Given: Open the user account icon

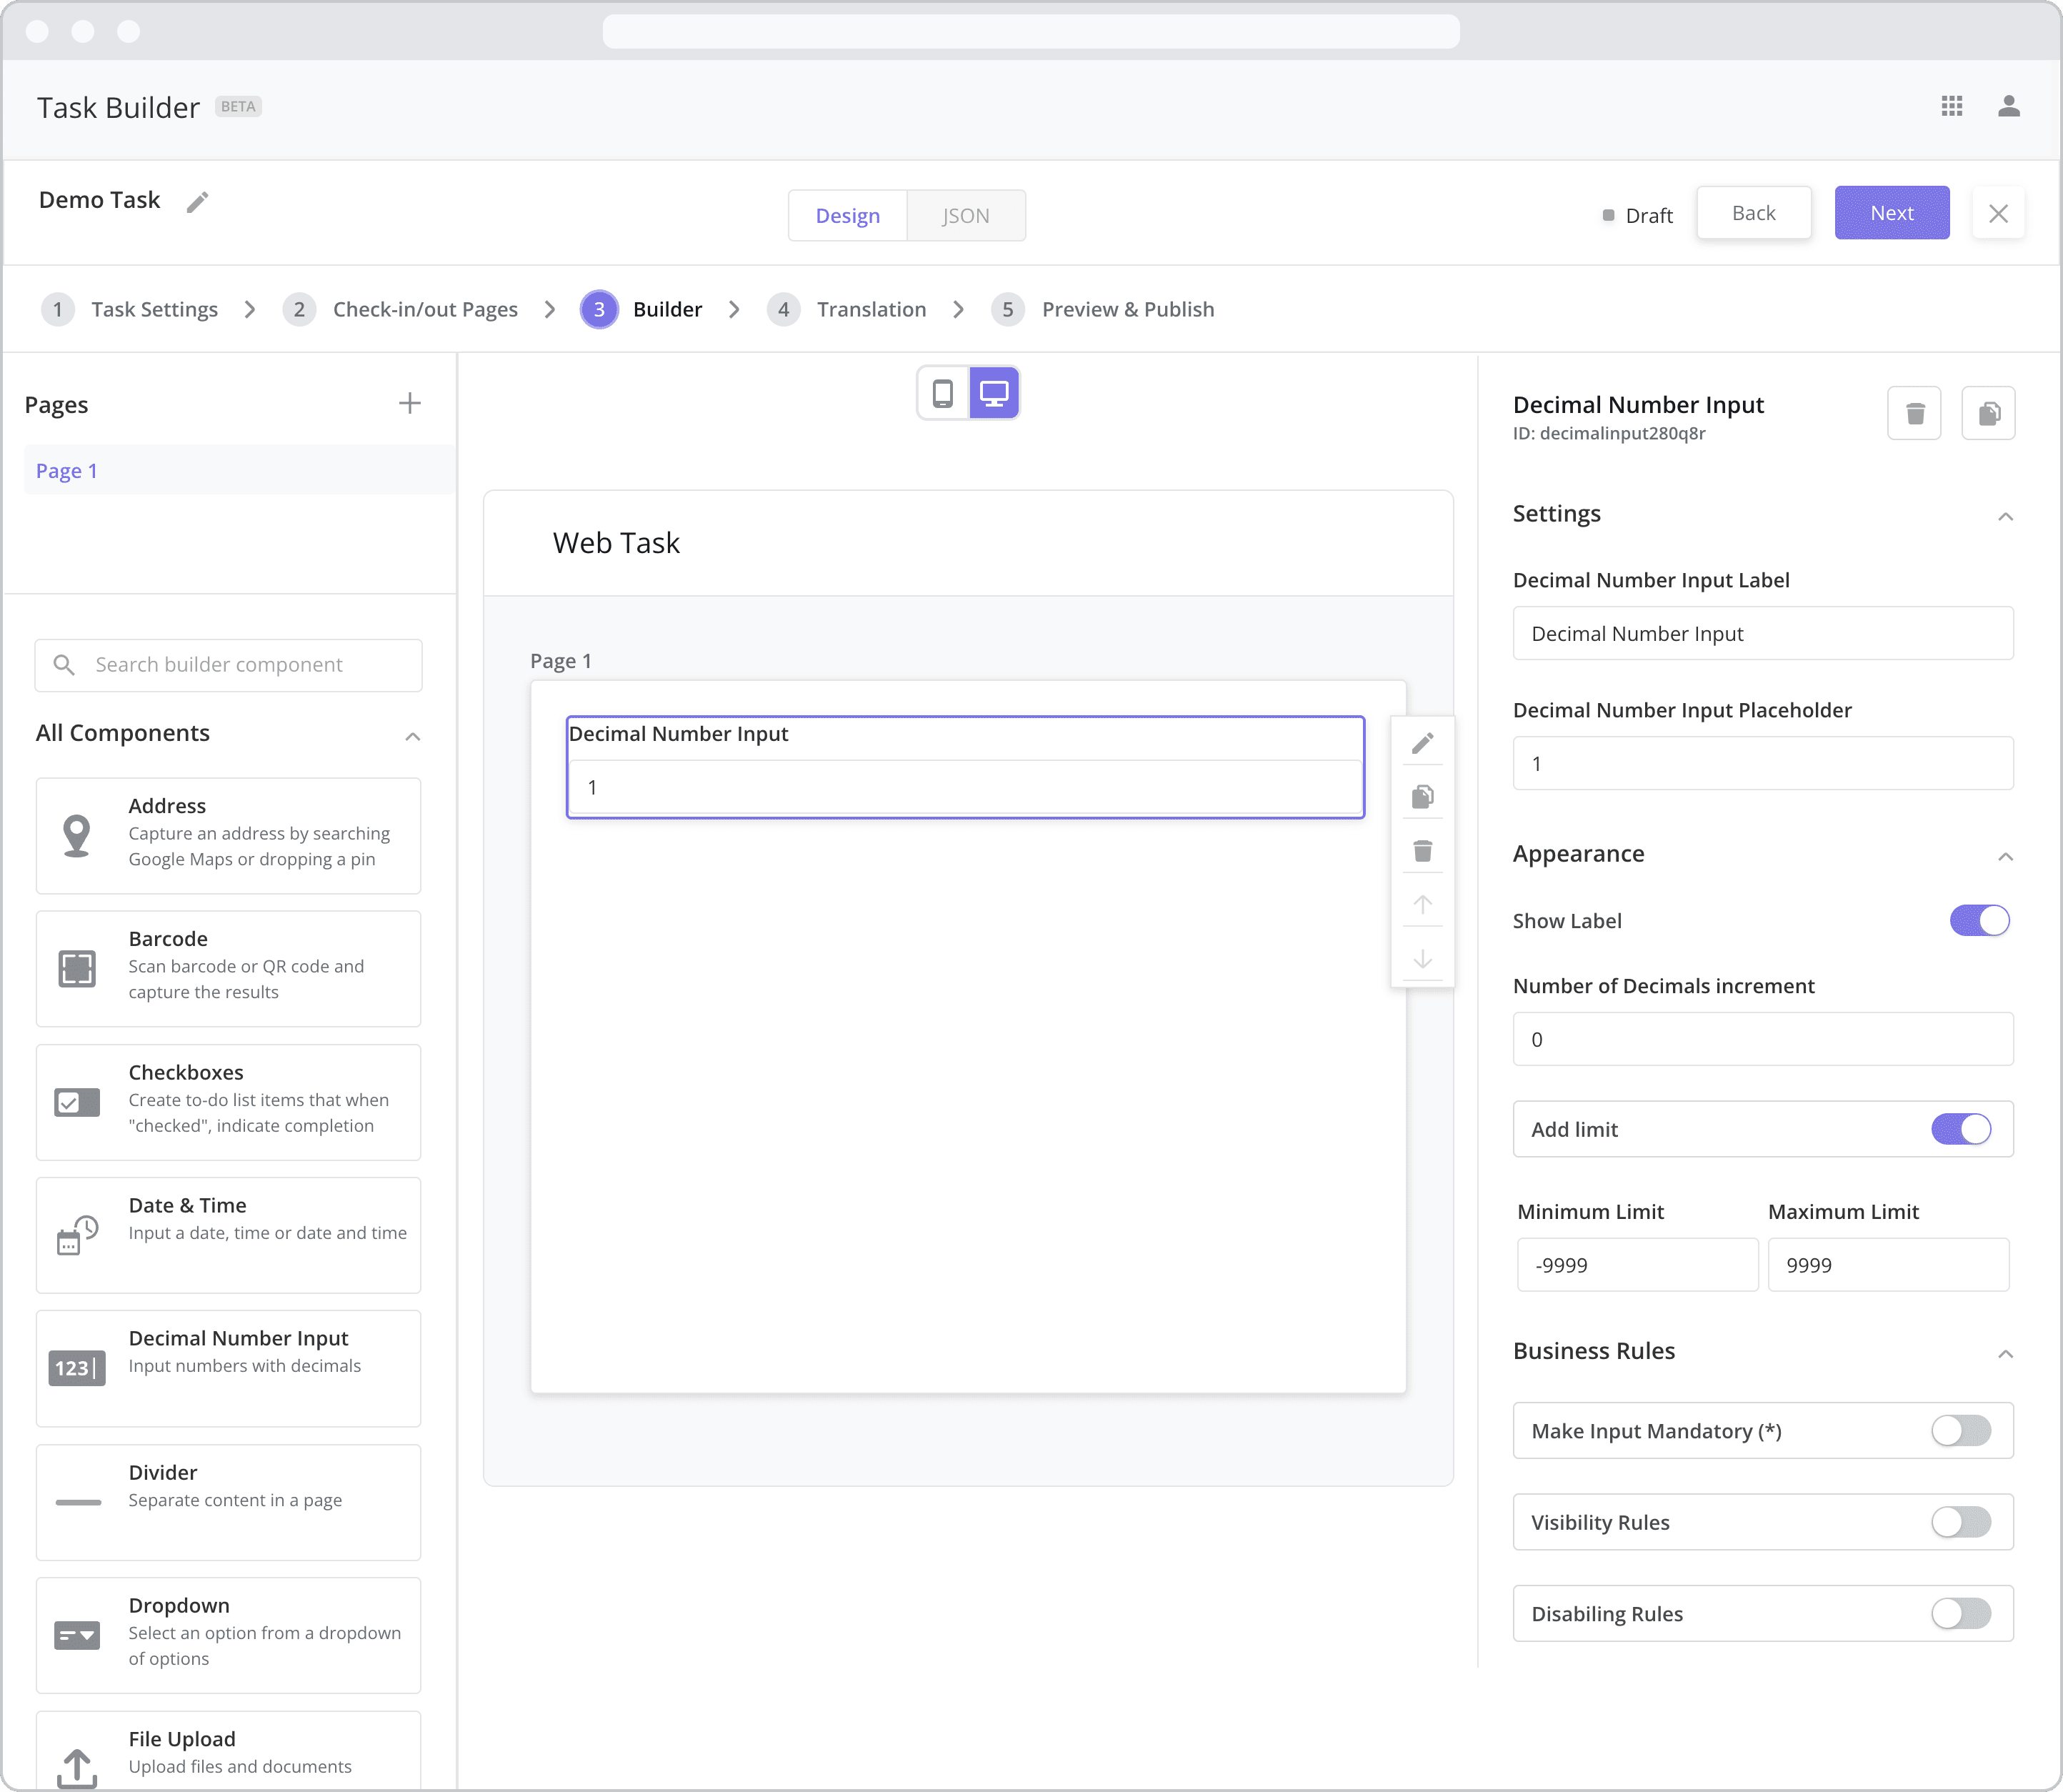Looking at the screenshot, I should click(2009, 106).
